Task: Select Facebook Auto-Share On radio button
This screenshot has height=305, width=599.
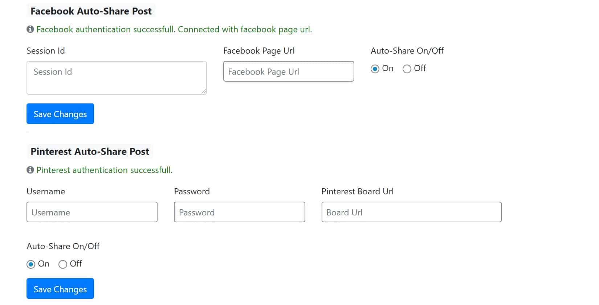Action: 375,69
